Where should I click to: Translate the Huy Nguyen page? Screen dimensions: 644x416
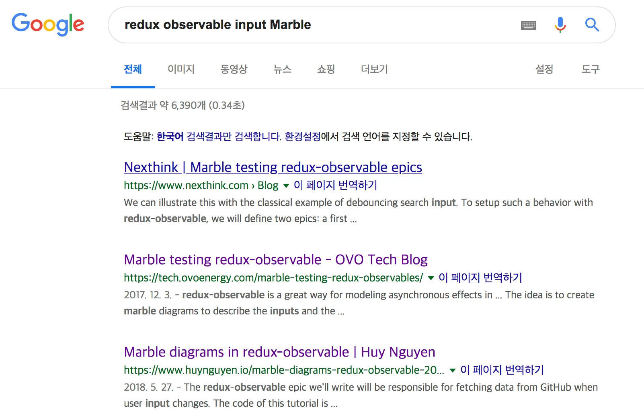pos(502,370)
